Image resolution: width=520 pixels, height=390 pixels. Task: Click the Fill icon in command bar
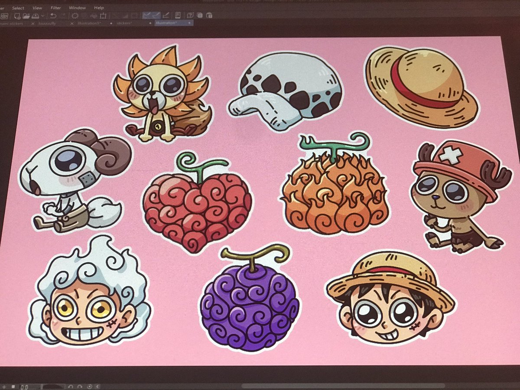click(93, 16)
